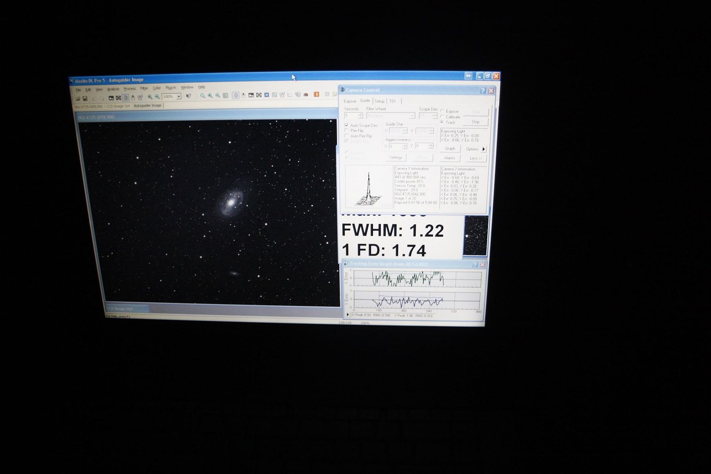Click the guide star 3D profile thumbnail
711x474 pixels.
click(369, 187)
